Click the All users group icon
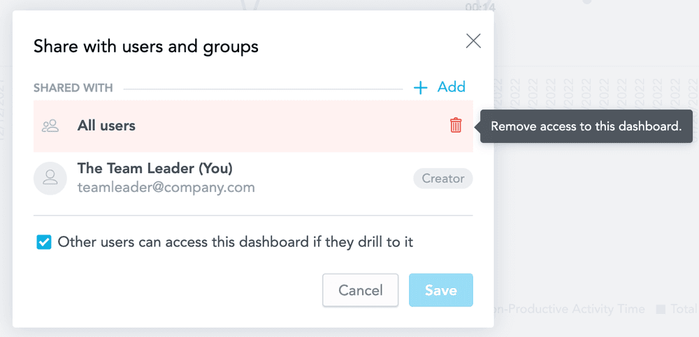This screenshot has height=337, width=699. pos(50,126)
